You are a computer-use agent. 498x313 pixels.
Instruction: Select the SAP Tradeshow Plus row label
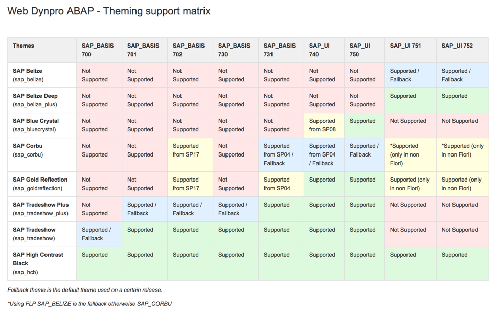tap(41, 209)
